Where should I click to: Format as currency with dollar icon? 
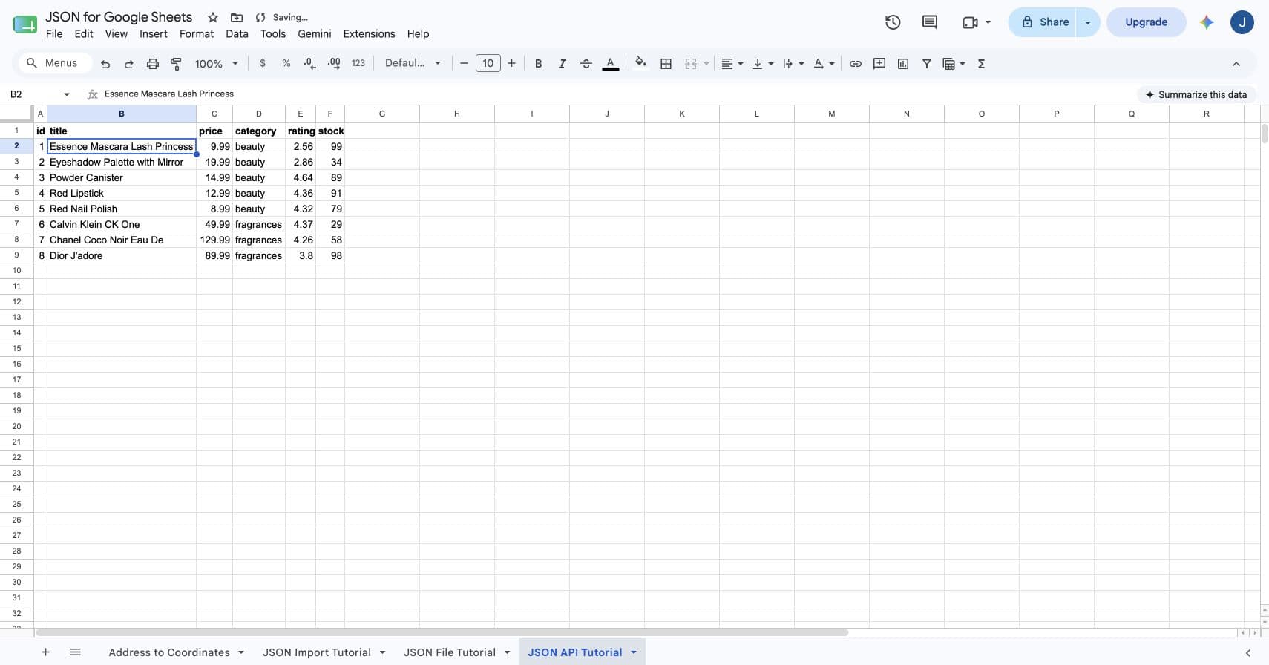[x=263, y=64]
